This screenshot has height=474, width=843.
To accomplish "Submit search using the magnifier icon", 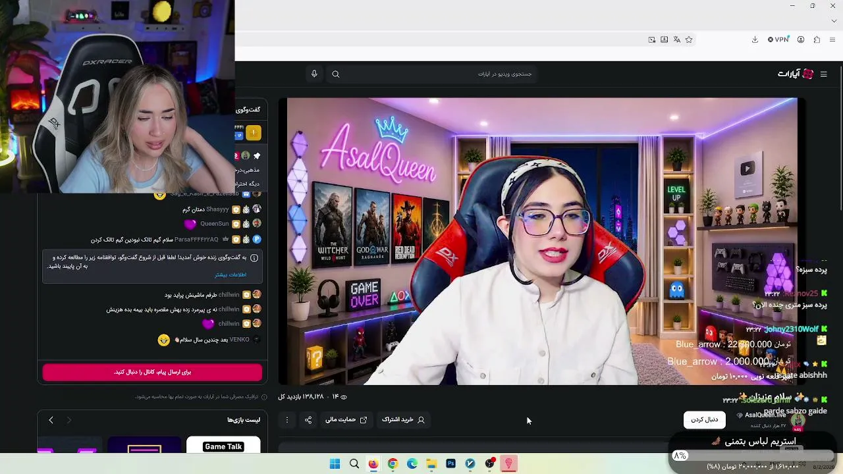I will [x=336, y=74].
